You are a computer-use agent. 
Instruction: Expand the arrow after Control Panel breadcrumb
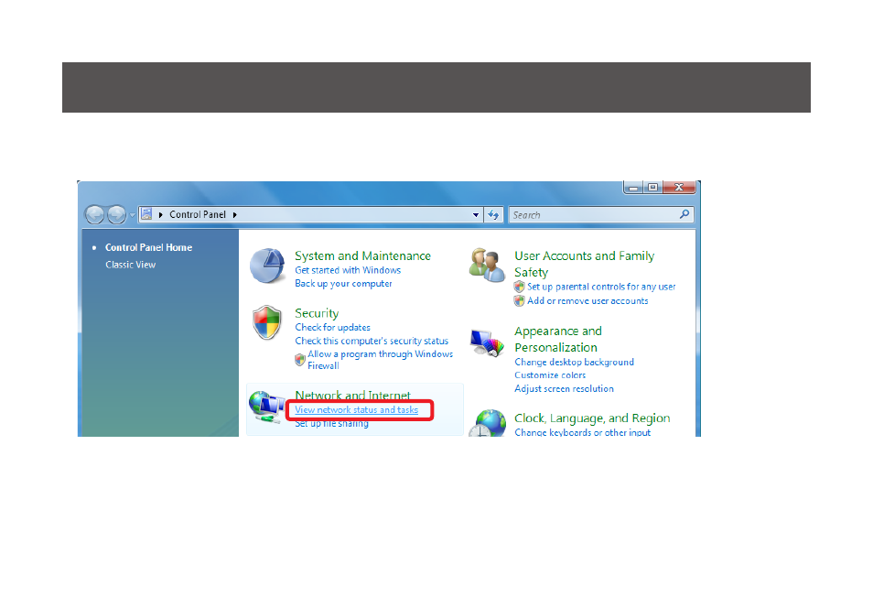click(235, 214)
